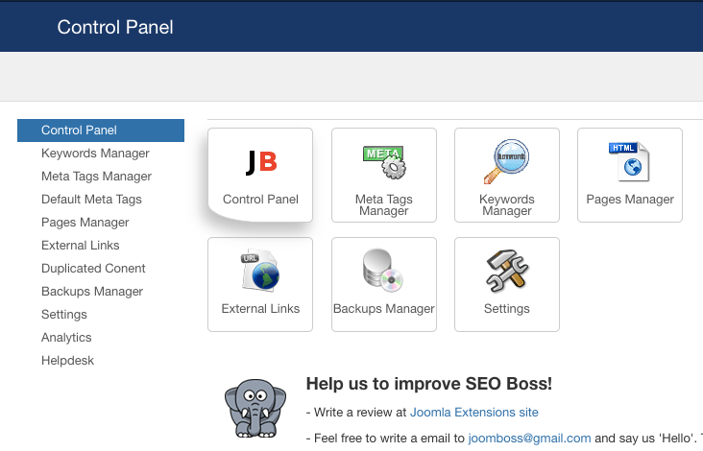Open Analytics in the sidebar
This screenshot has width=703, height=451.
(x=66, y=338)
